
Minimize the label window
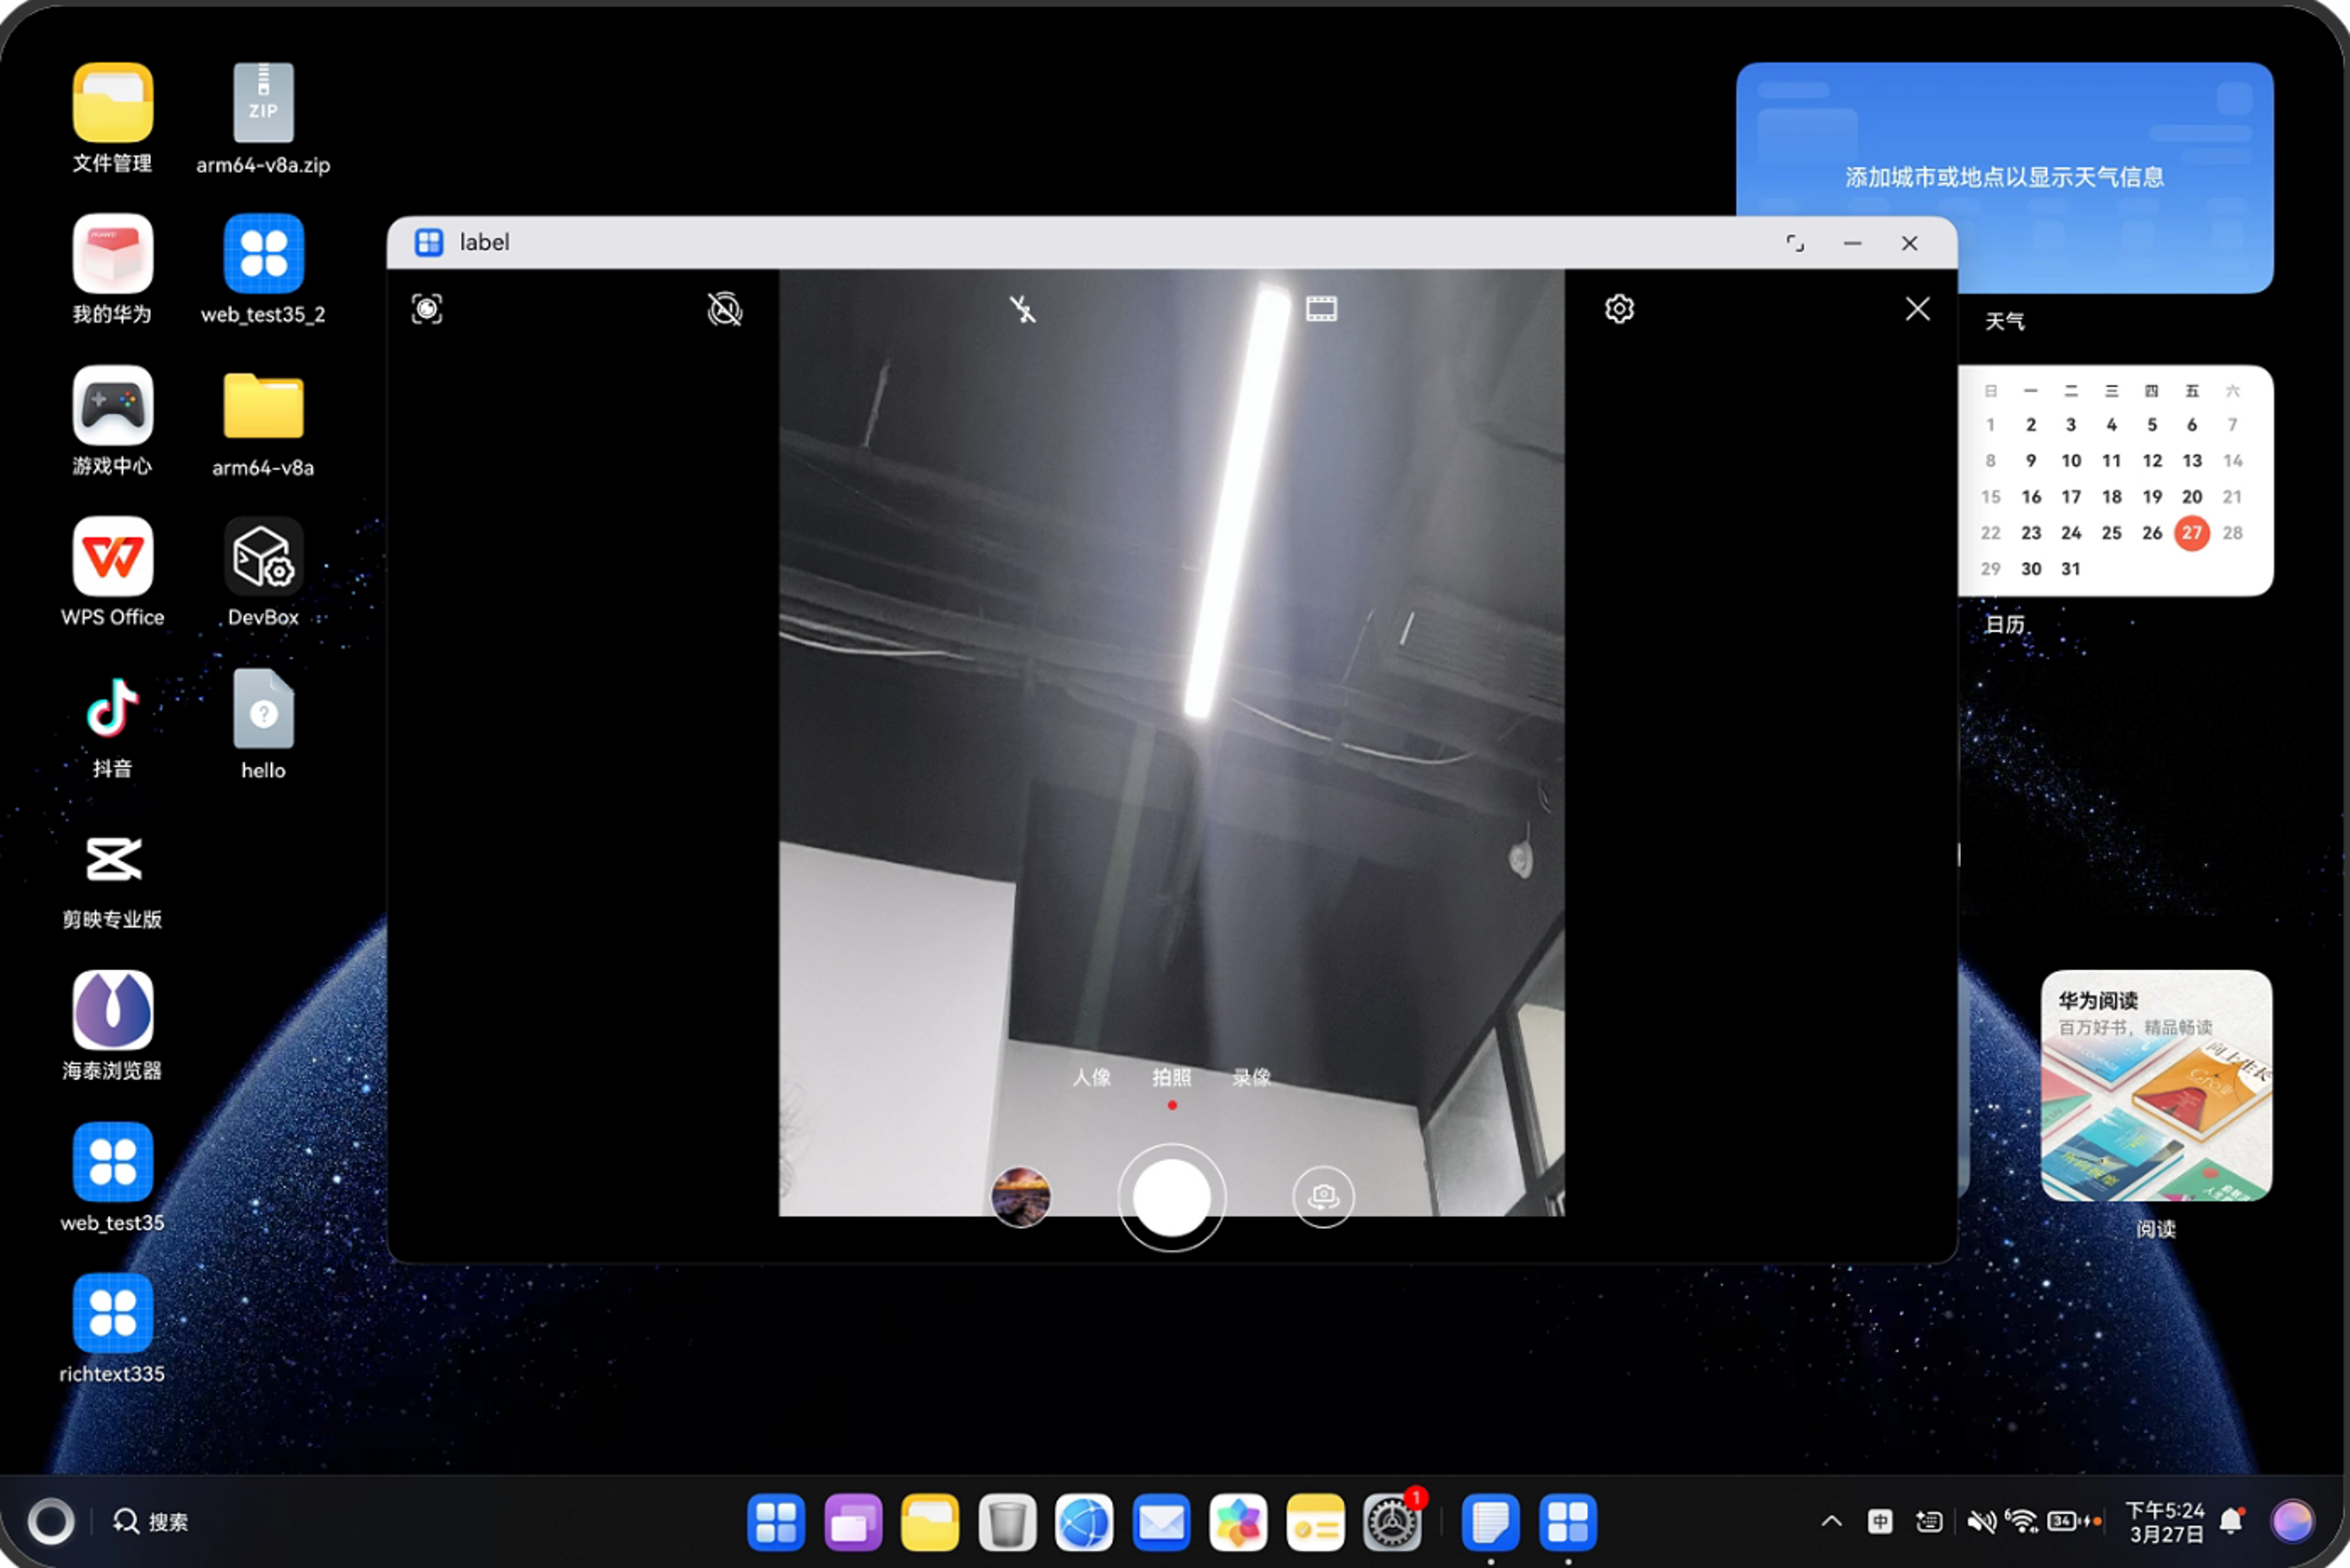[1852, 243]
